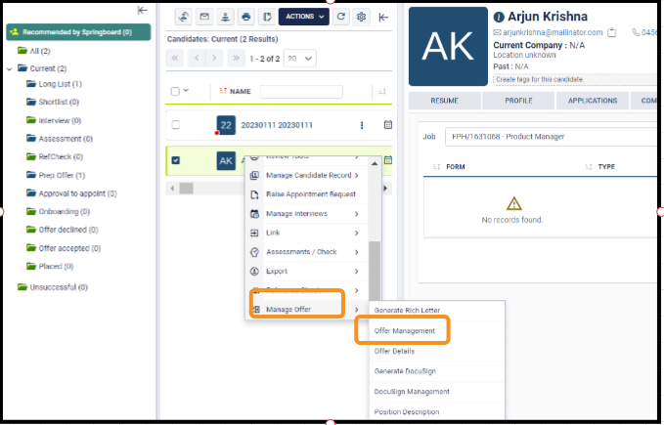Image resolution: width=664 pixels, height=425 pixels.
Task: Open the Prep Offer (1) folder
Action: [x=63, y=175]
